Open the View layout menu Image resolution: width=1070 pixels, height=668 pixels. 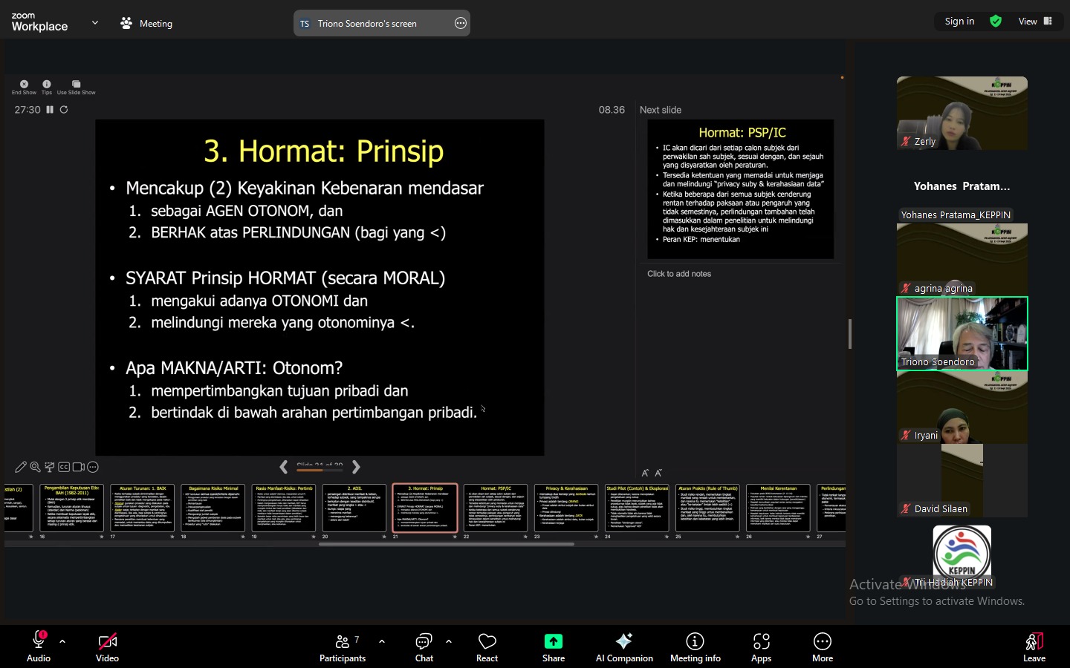(1035, 22)
